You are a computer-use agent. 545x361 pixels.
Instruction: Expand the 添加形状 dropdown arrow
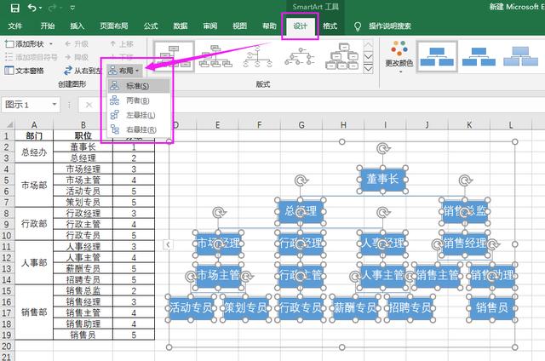point(51,44)
